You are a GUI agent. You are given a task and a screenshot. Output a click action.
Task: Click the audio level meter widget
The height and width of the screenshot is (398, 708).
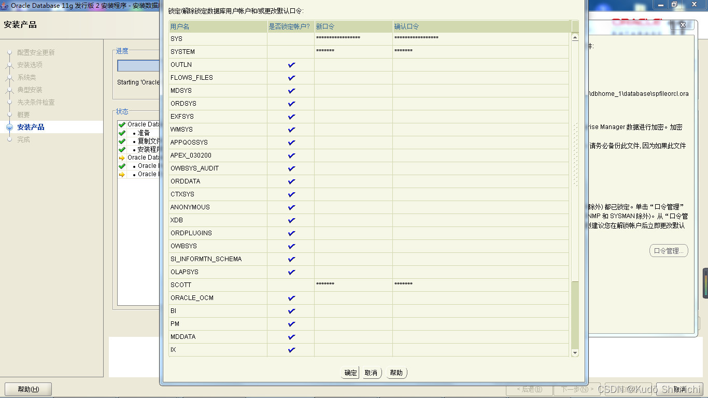pos(705,283)
